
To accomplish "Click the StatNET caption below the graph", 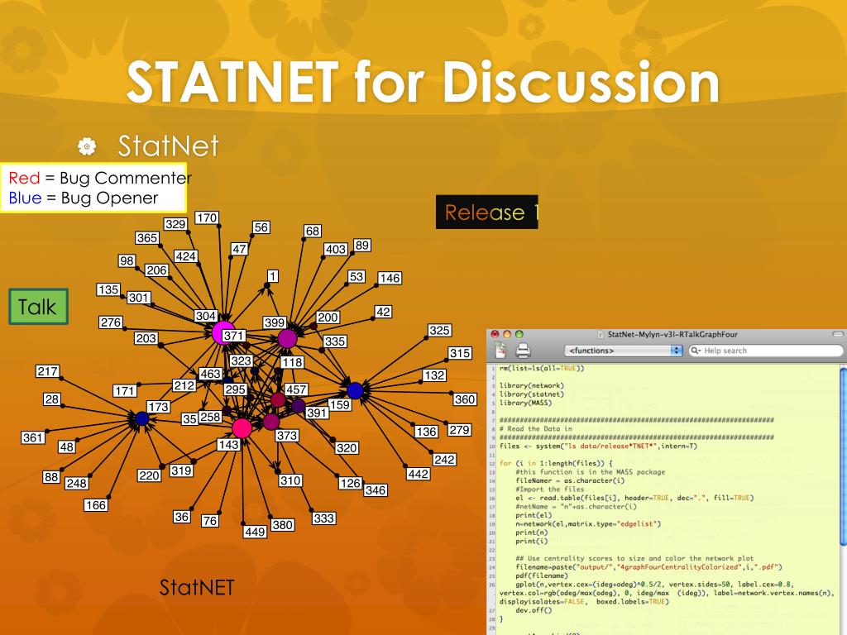I will coord(197,588).
